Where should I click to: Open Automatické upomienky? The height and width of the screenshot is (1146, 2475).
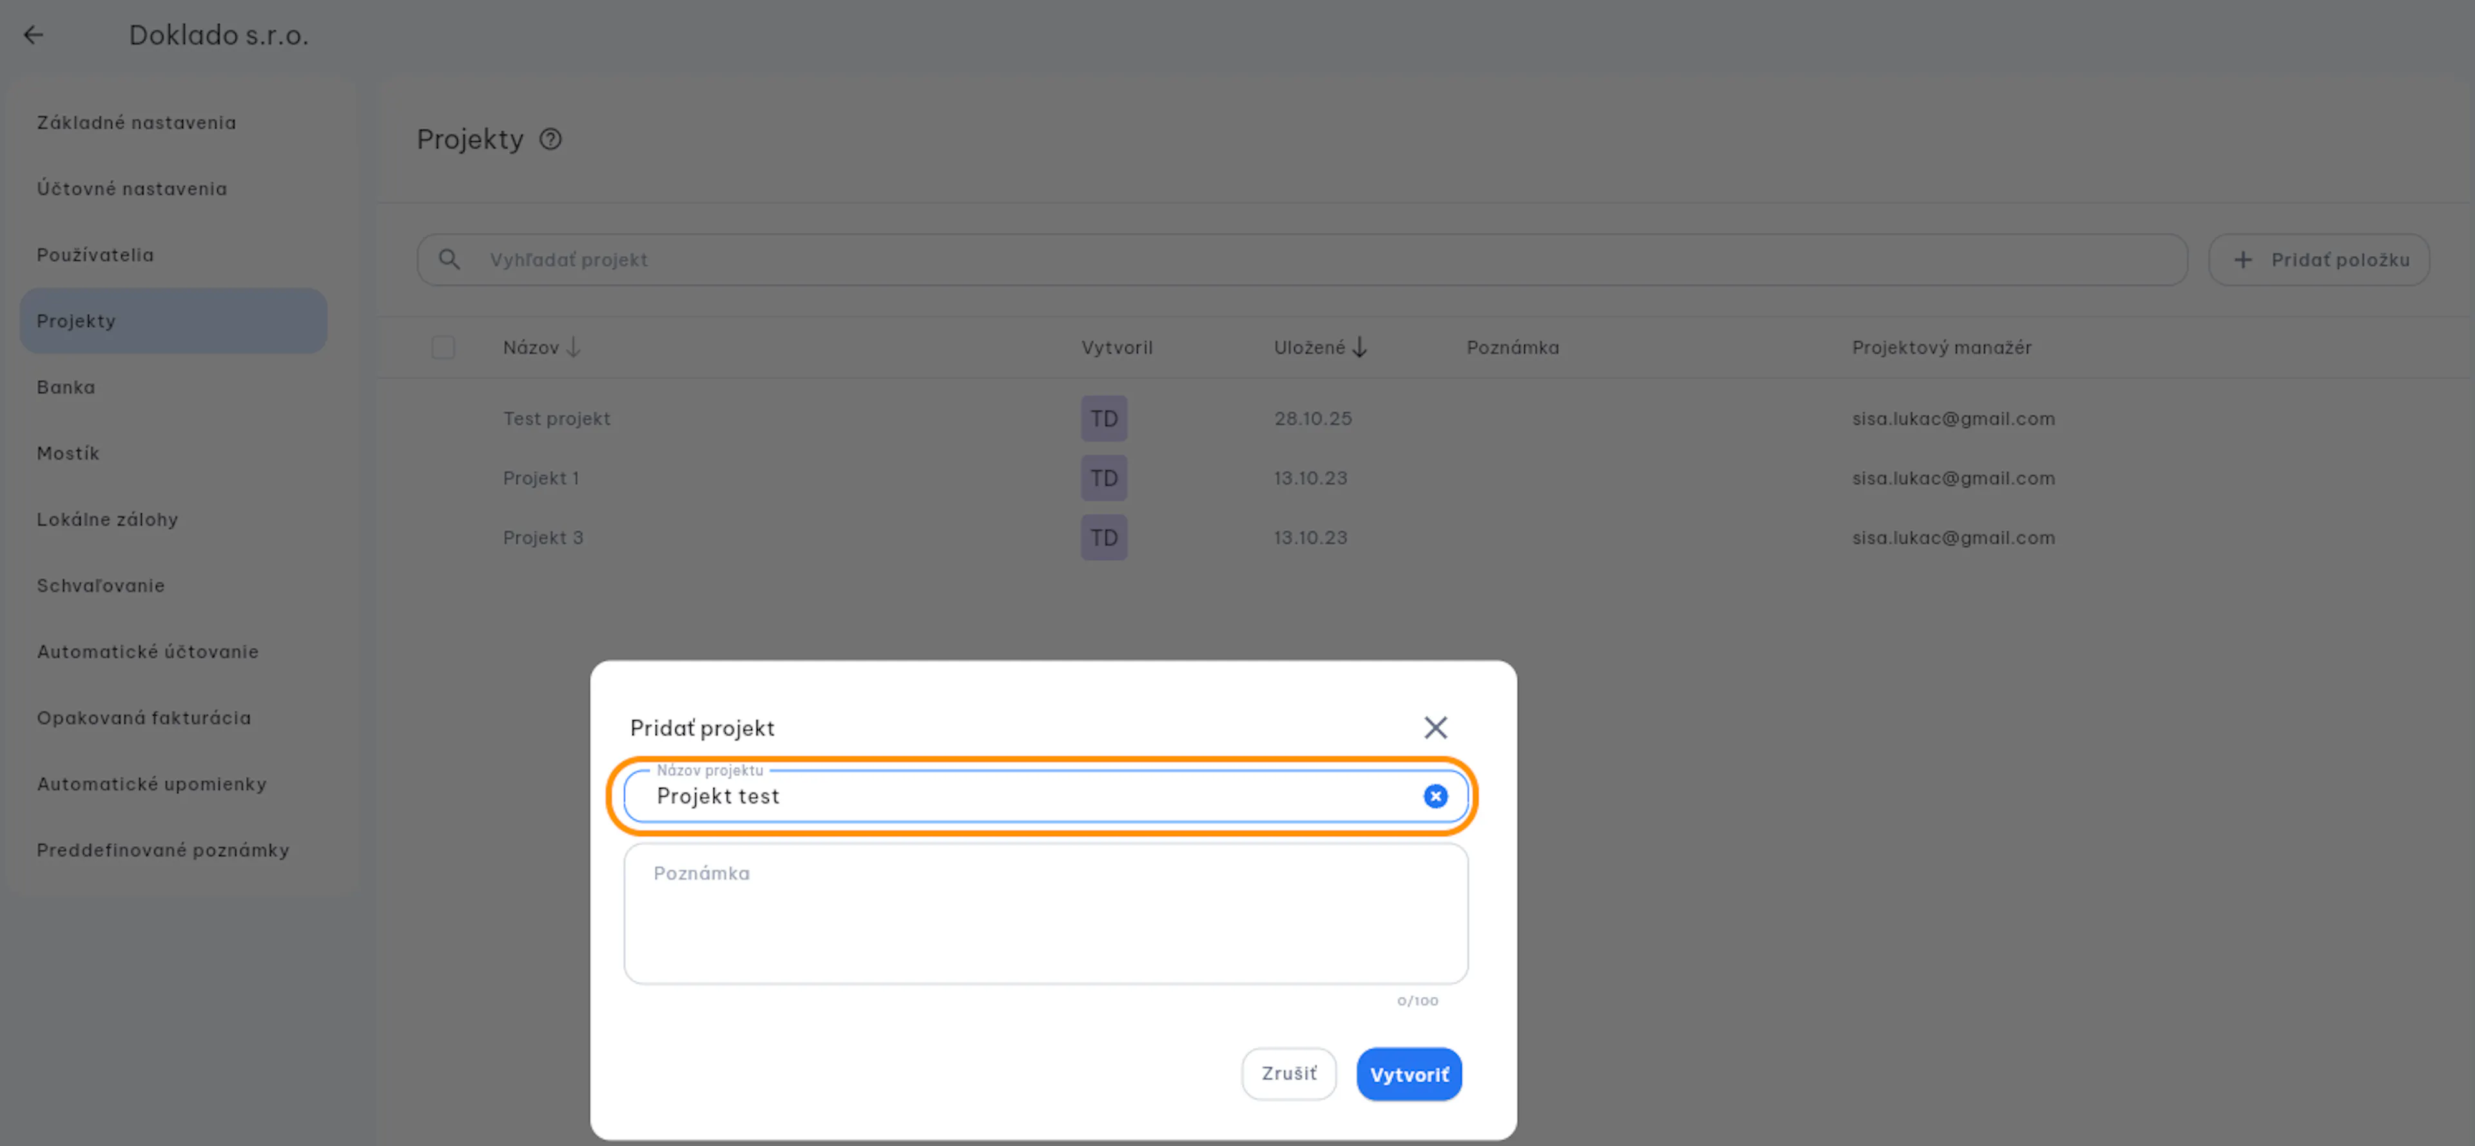pos(173,785)
